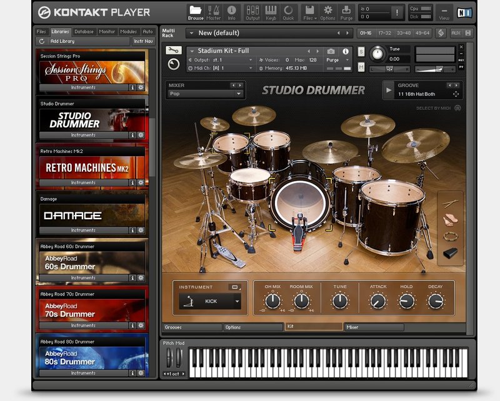500x401 pixels.
Task: Open Quick-Load with the Quick icon
Action: point(289,11)
